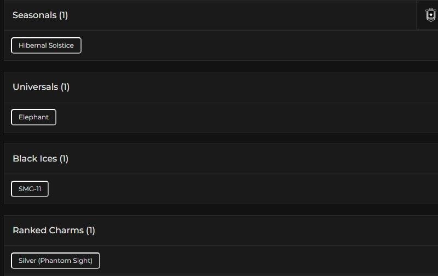The width and height of the screenshot is (438, 276).
Task: Toggle the Ranked Charms section header
Action: 219,231
